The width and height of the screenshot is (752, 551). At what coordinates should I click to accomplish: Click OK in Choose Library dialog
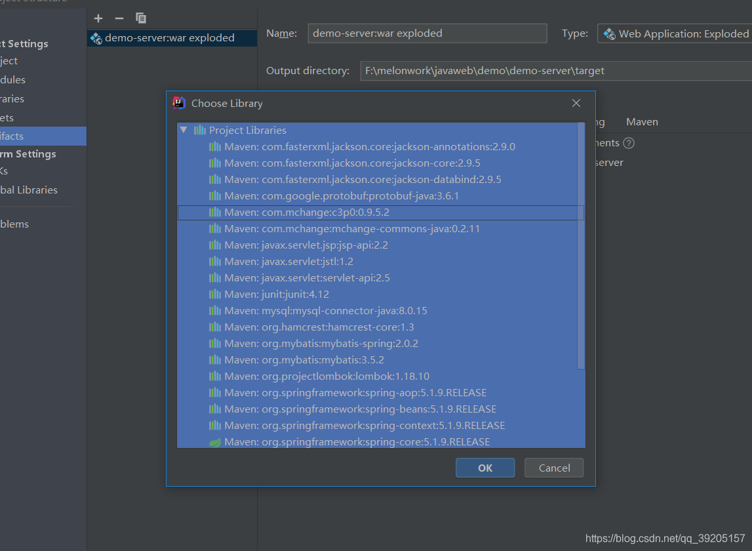485,468
